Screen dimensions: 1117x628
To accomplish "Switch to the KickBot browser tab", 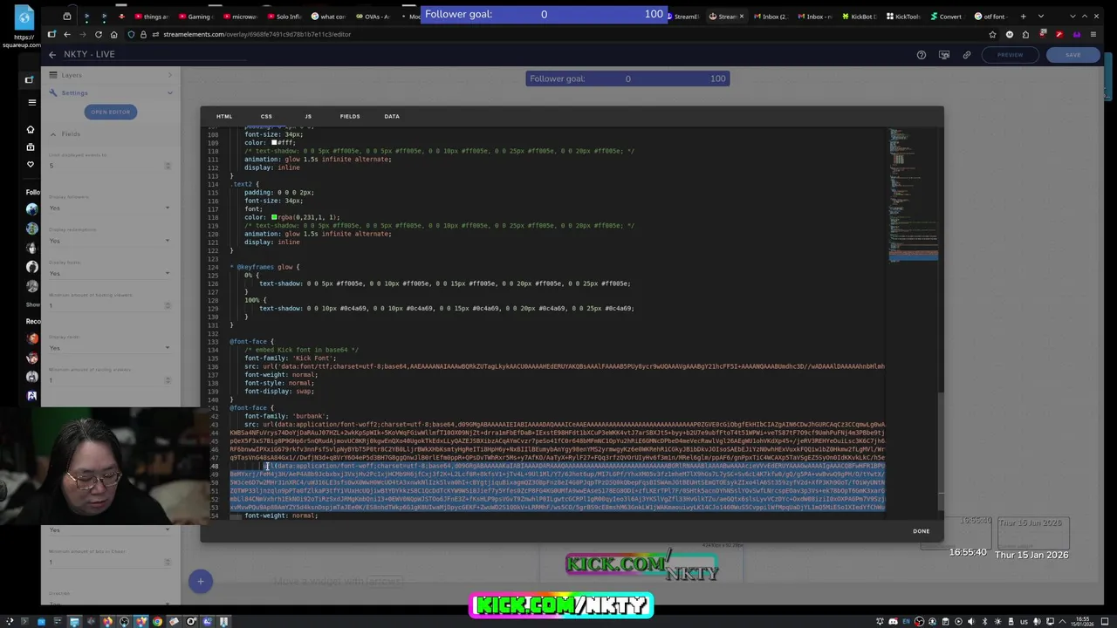I will point(860,16).
